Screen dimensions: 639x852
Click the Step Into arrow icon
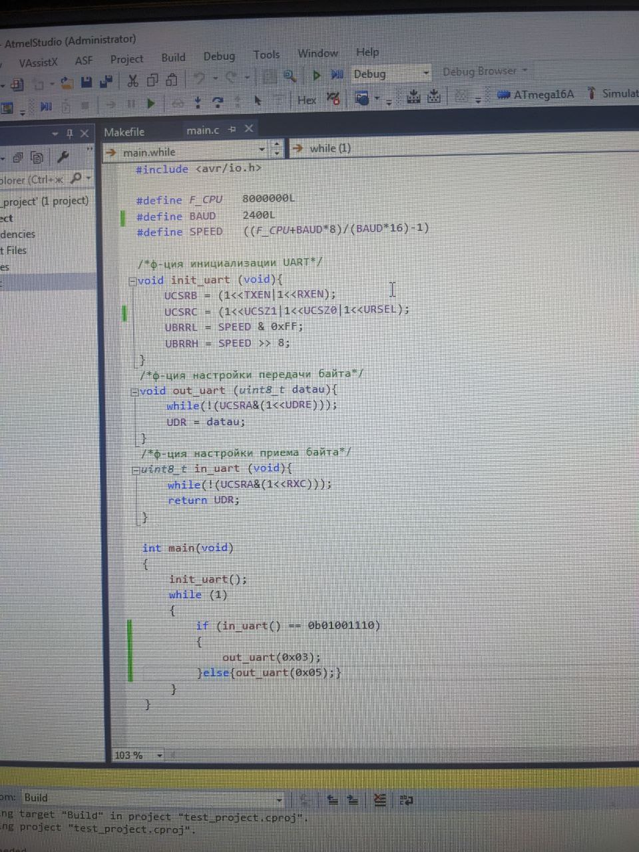click(x=198, y=103)
